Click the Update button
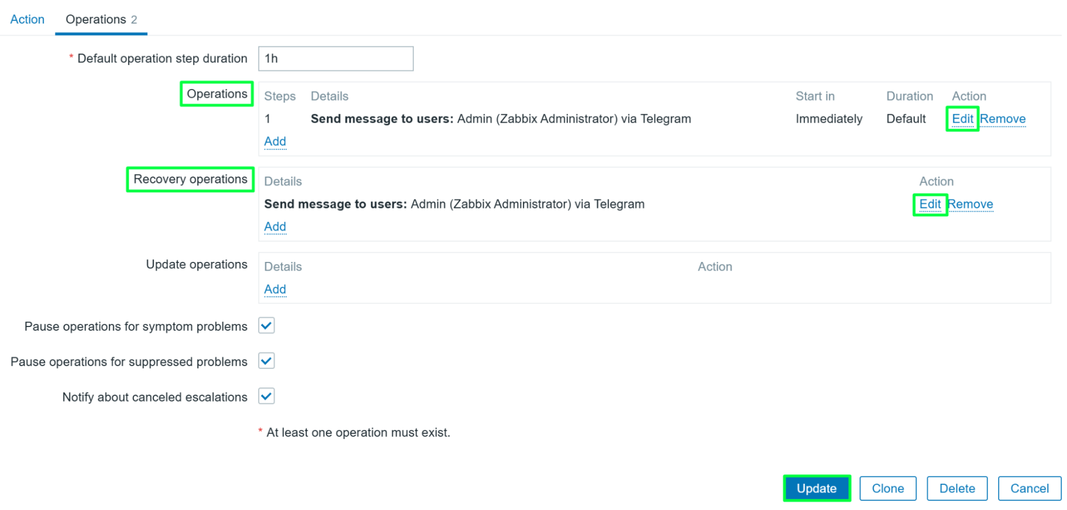The height and width of the screenshot is (510, 1067). point(817,488)
